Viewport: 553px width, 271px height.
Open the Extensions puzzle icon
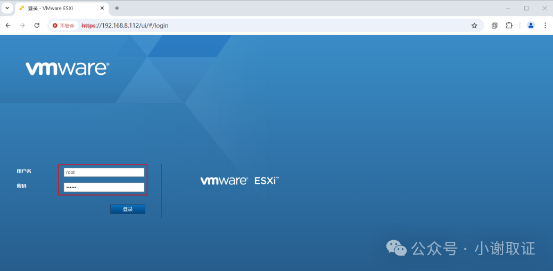point(509,26)
